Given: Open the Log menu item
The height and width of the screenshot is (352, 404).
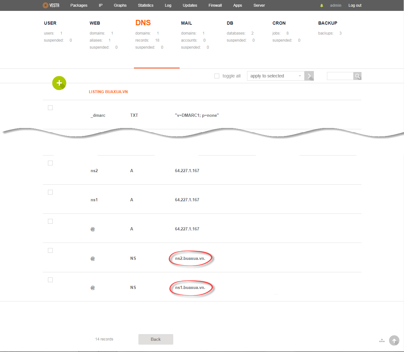Looking at the screenshot, I should pos(168,5).
